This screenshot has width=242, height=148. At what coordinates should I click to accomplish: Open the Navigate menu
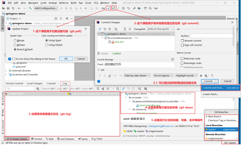click(x=33, y=3)
